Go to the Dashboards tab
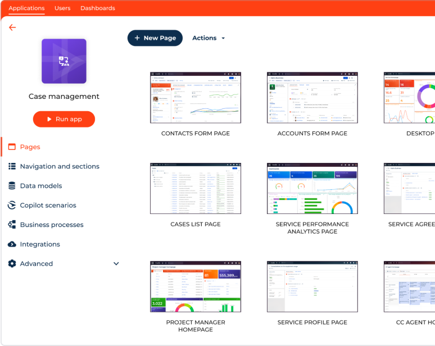Screen dimensions: 435x346 point(98,8)
